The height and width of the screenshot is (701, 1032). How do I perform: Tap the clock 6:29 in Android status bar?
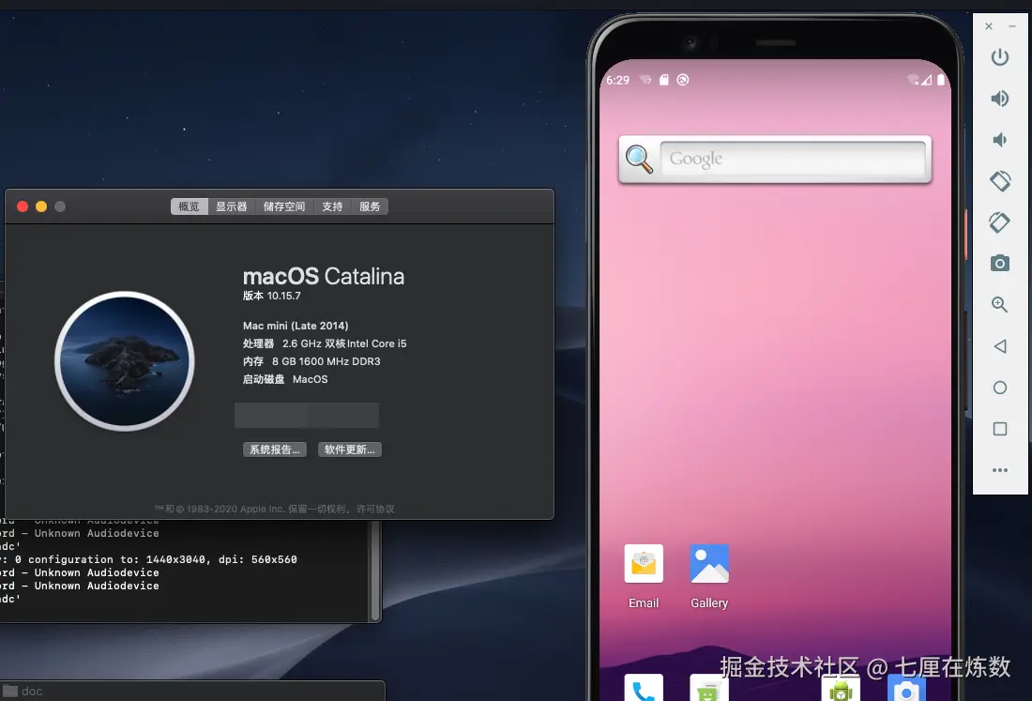(618, 81)
